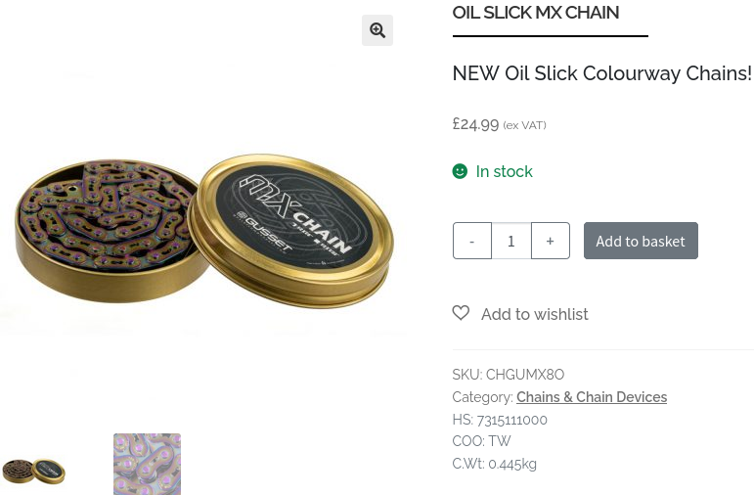Image resolution: width=754 pixels, height=495 pixels.
Task: Open Chains & Chain Devices category link
Action: tap(592, 397)
